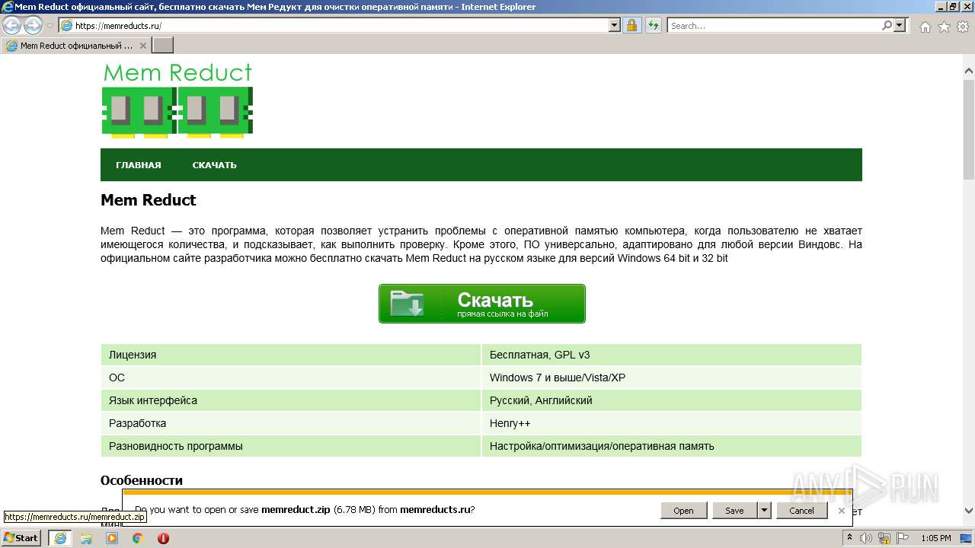Click the Лицензия table cell
This screenshot has height=548, width=975.
click(x=291, y=355)
